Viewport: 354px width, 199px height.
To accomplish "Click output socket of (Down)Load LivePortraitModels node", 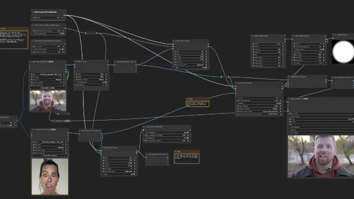I will click(64, 15).
